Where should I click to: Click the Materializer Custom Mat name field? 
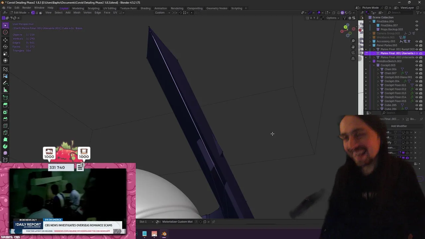point(177,222)
